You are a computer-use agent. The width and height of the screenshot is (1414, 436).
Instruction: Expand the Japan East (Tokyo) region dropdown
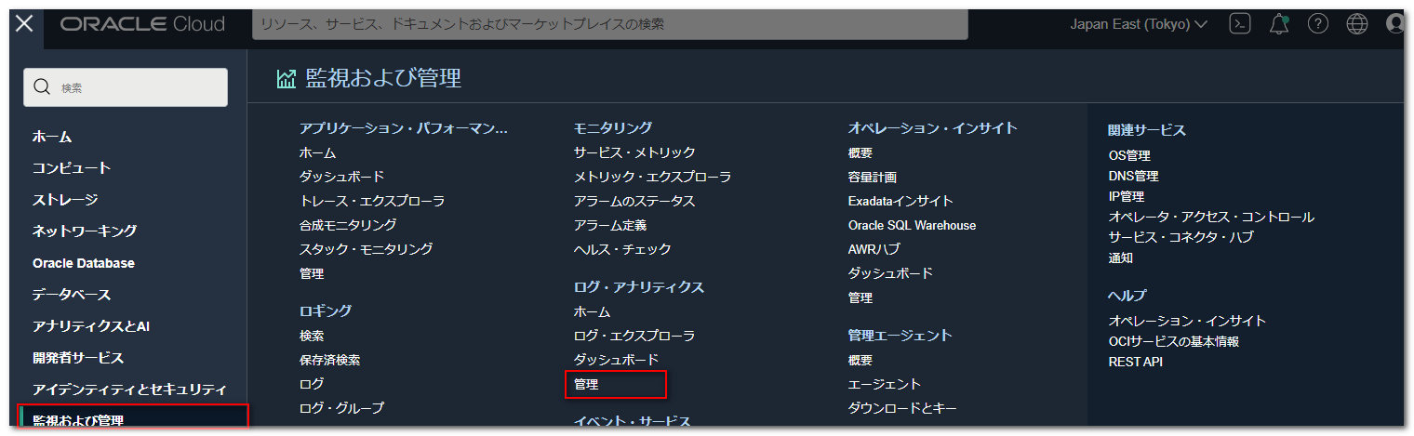click(1139, 24)
